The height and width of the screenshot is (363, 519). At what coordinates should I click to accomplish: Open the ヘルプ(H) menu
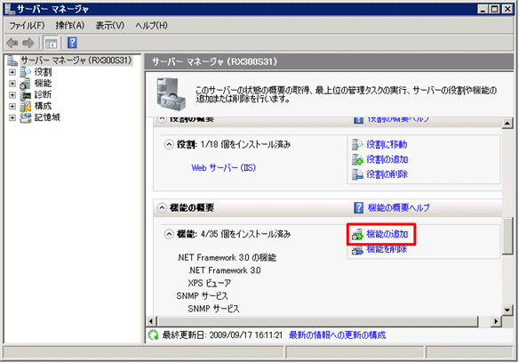[x=152, y=26]
